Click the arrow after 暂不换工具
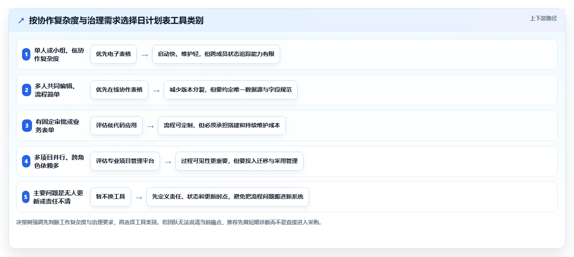This screenshot has height=257, width=574. [139, 197]
